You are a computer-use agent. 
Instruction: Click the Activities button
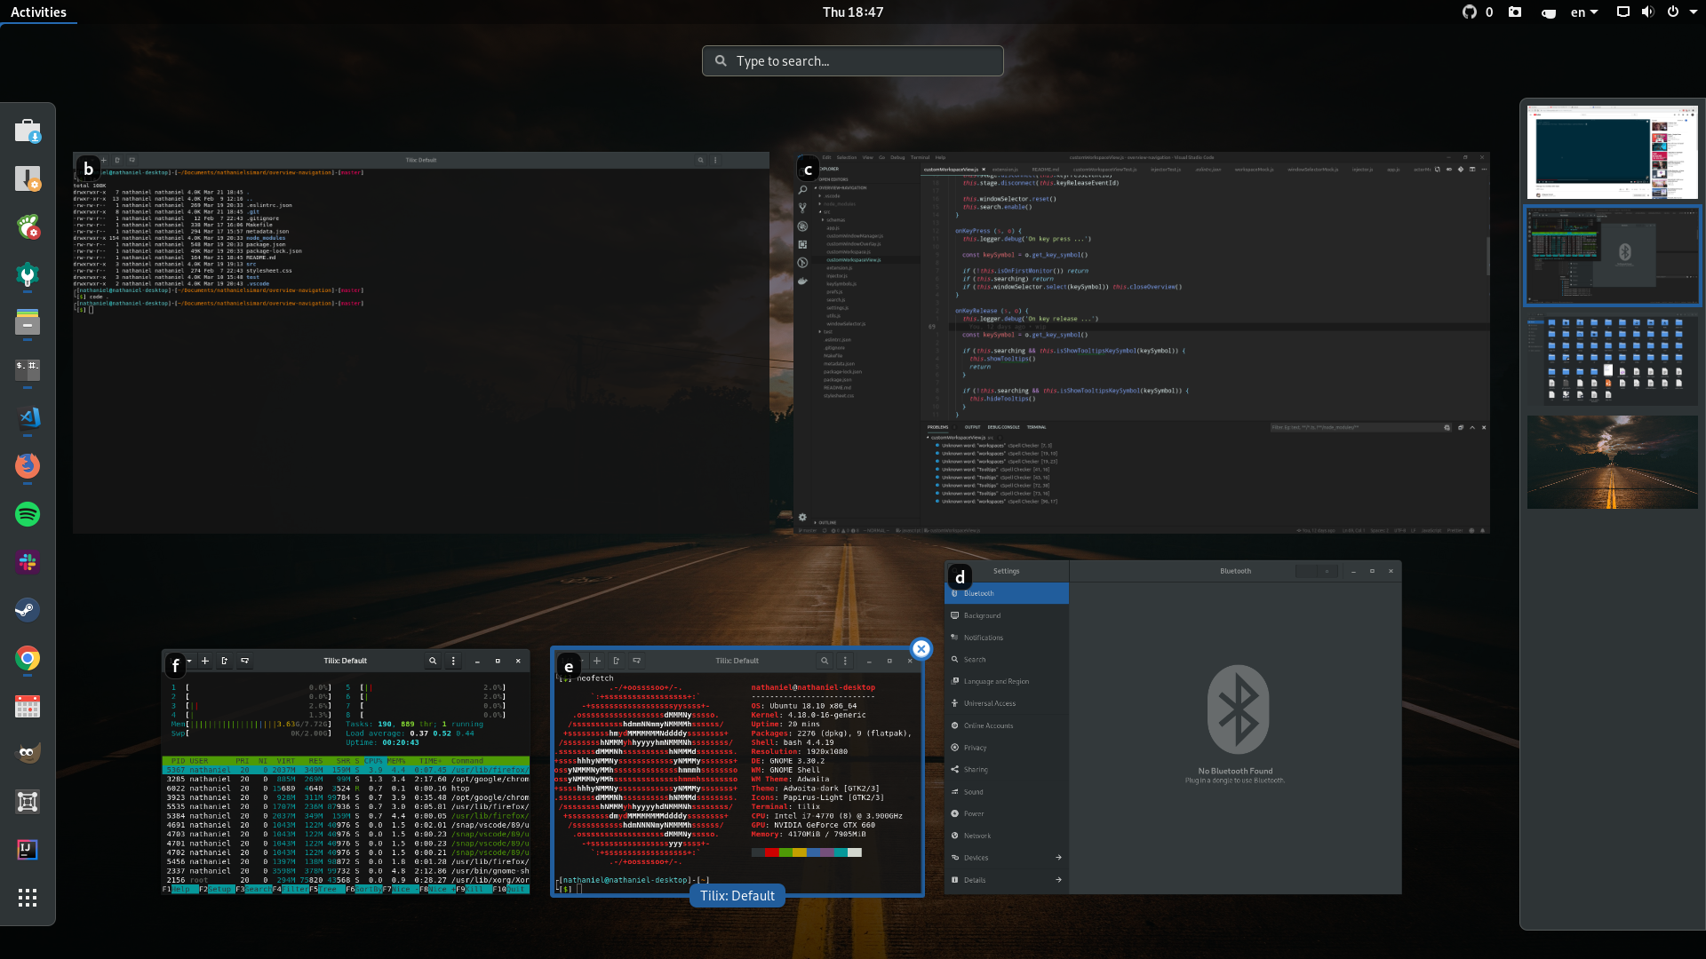(38, 12)
